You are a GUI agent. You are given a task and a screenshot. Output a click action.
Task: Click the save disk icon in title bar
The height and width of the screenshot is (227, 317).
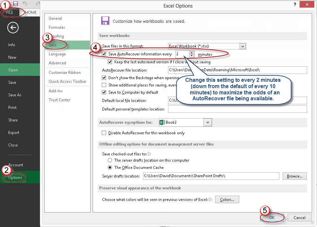(15, 4)
